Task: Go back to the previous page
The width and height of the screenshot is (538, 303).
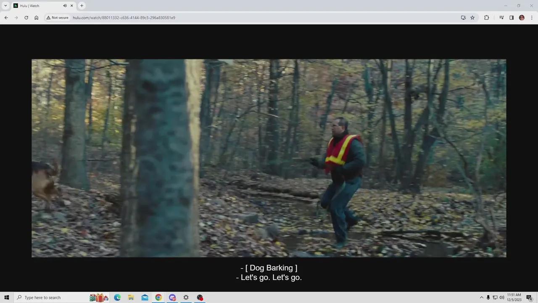Action: [6, 18]
